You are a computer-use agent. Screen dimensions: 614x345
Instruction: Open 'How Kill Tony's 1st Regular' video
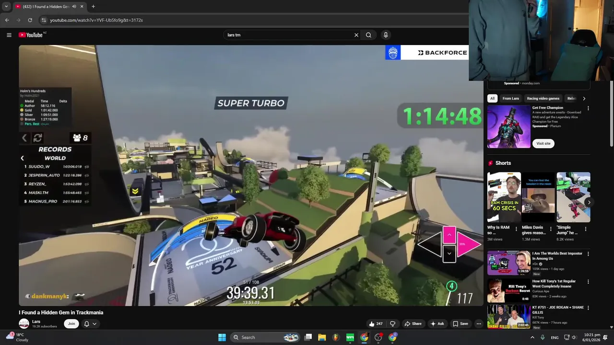(x=509, y=290)
